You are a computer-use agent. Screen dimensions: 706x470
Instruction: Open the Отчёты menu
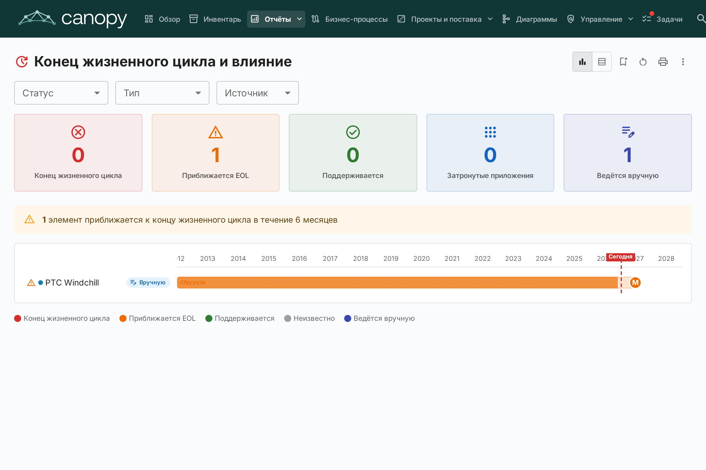276,19
